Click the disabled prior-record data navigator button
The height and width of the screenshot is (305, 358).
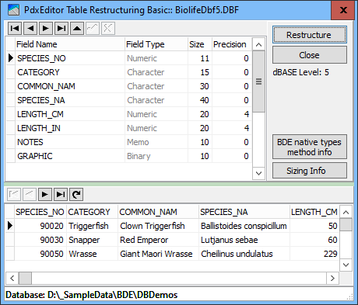(30, 194)
